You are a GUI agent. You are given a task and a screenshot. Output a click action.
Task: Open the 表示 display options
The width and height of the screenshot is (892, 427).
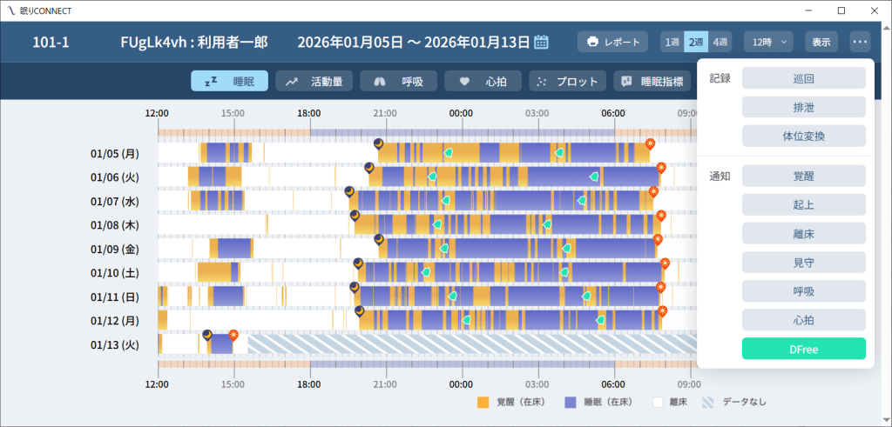coord(821,42)
